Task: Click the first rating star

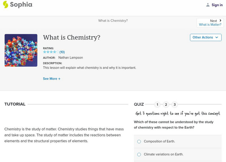Action: point(44,52)
